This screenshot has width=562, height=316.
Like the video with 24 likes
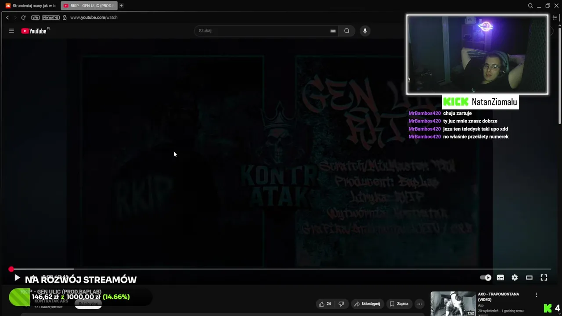pos(325,304)
